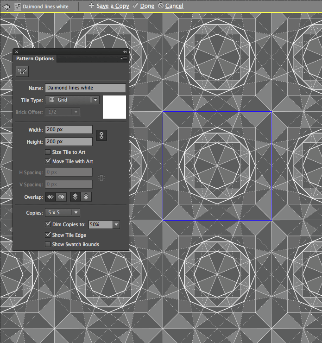Select Bottom in Front overlap icon
Image resolution: width=322 pixels, height=343 pixels.
click(x=86, y=197)
